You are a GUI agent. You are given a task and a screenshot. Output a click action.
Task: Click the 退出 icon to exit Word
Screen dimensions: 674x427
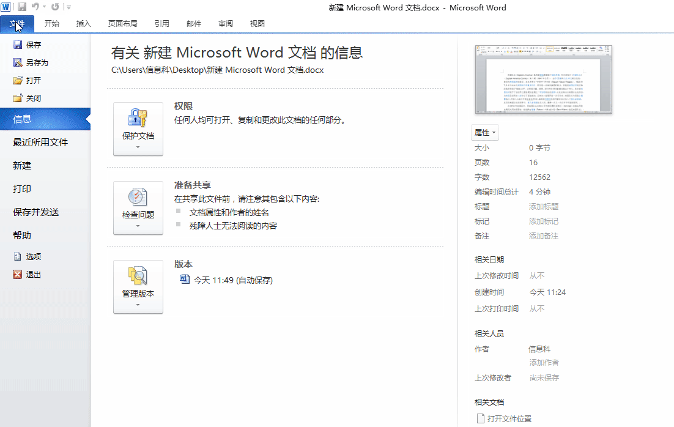pyautogui.click(x=18, y=274)
